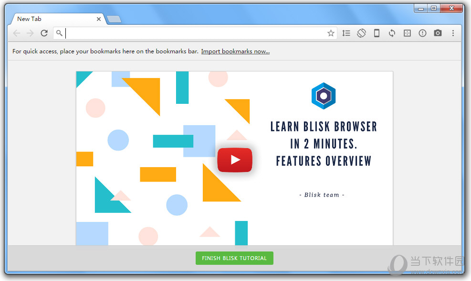
Task: Open the developer tools inspect icon
Action: (407, 33)
